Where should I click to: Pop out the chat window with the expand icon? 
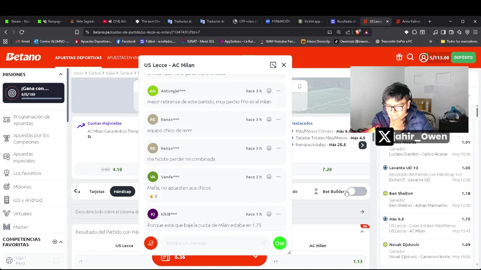pos(273,65)
